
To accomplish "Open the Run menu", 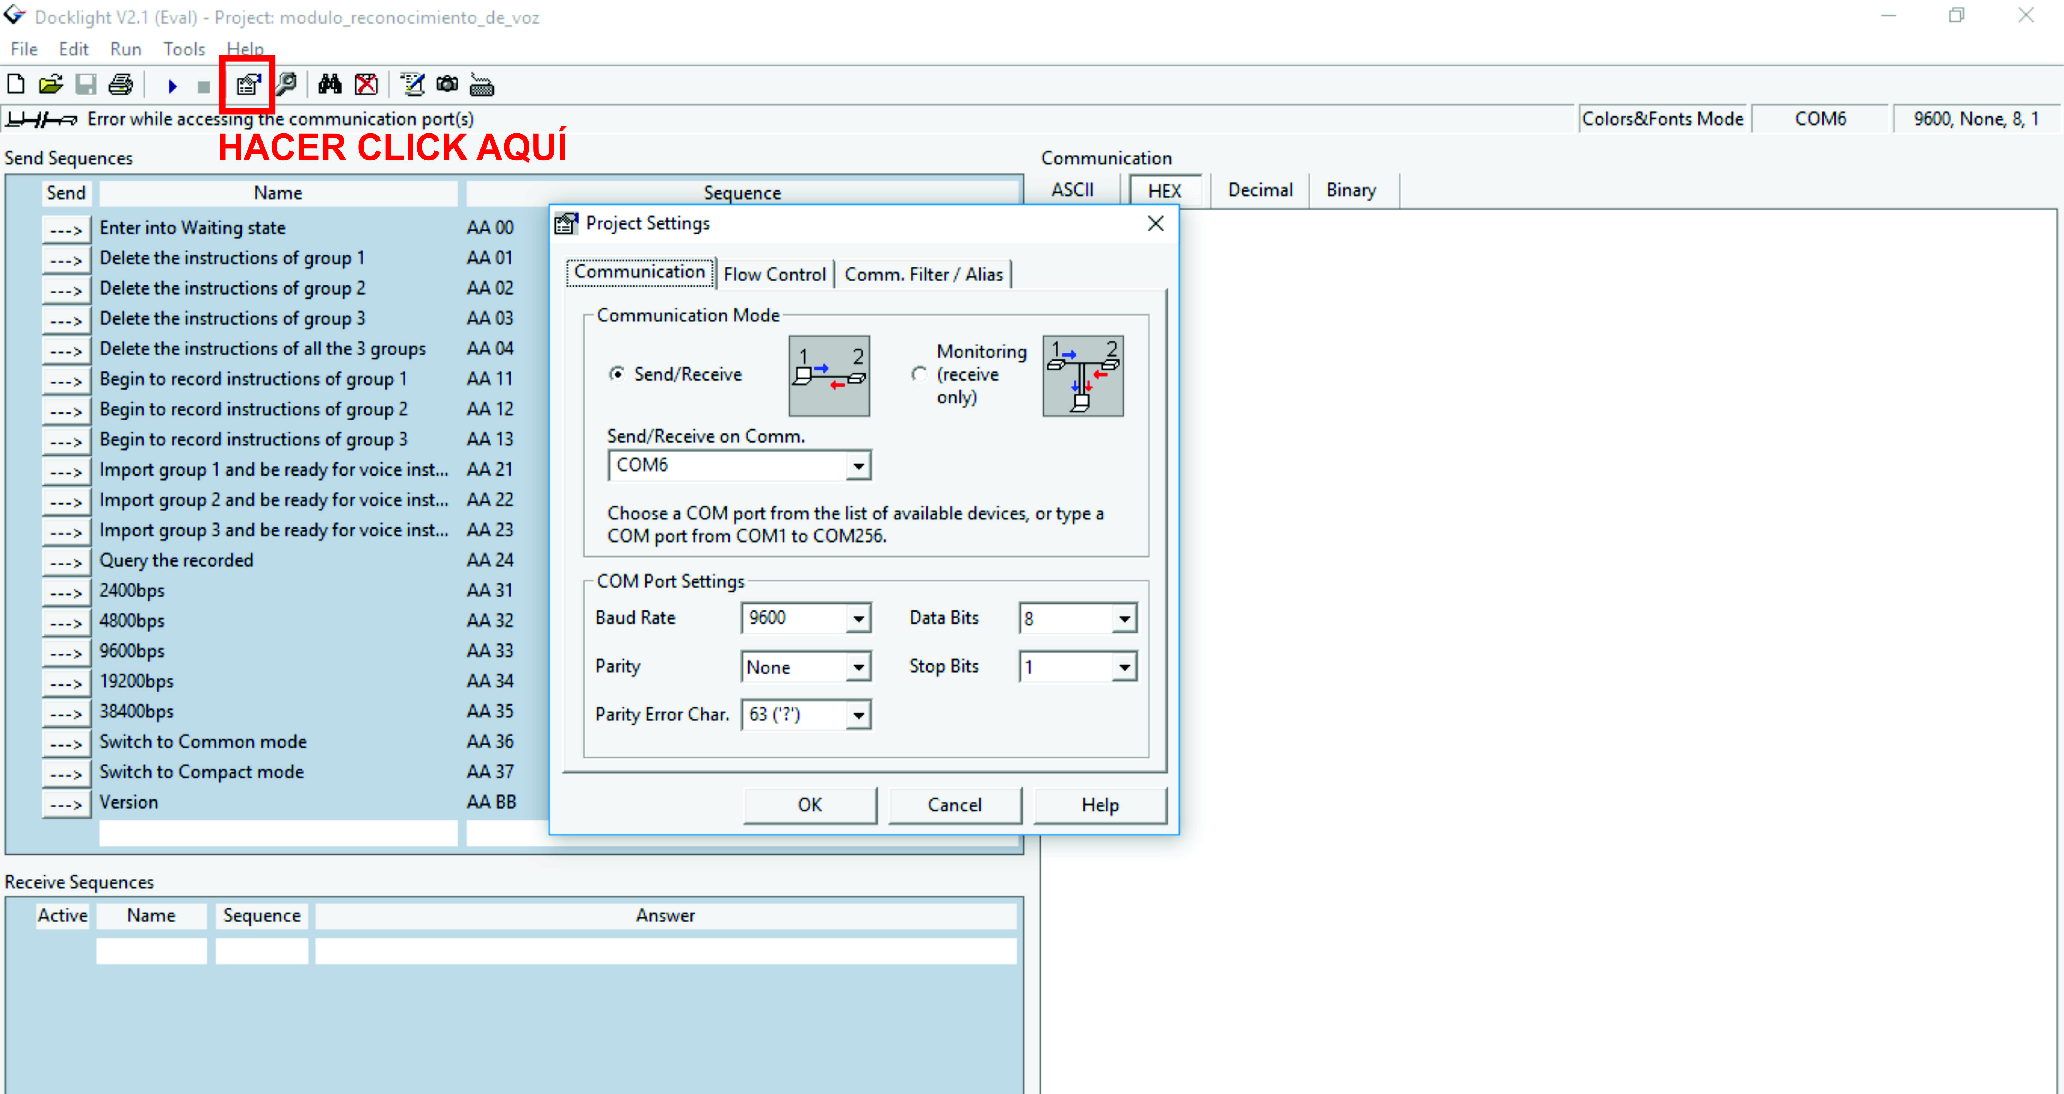I will click(x=126, y=49).
